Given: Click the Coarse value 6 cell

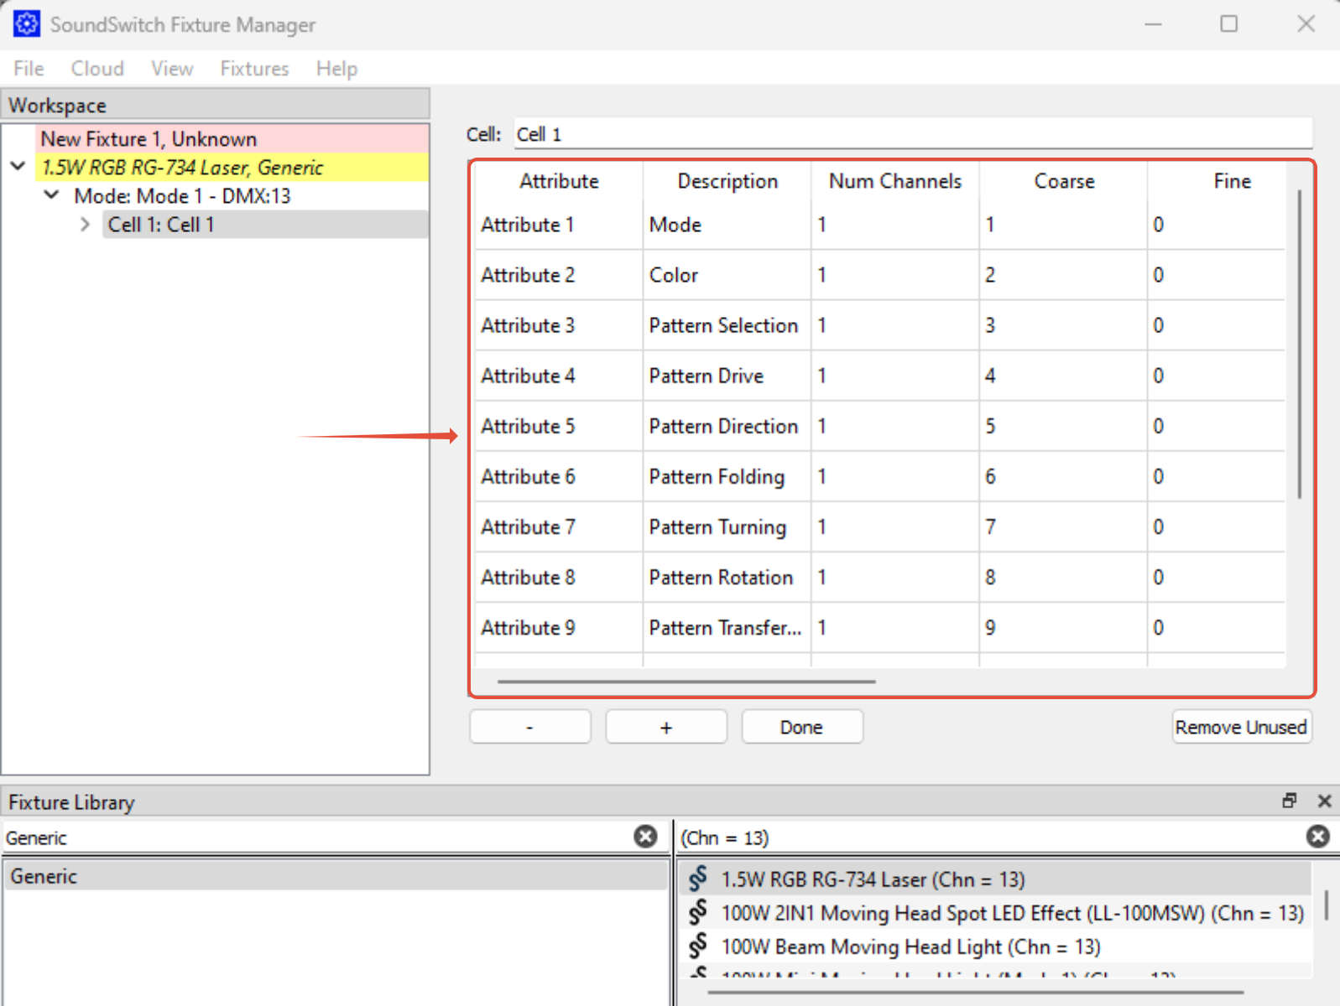Looking at the screenshot, I should (1063, 476).
